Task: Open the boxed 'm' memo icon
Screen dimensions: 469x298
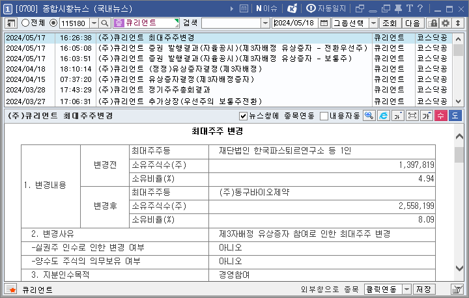Action: click(x=244, y=9)
